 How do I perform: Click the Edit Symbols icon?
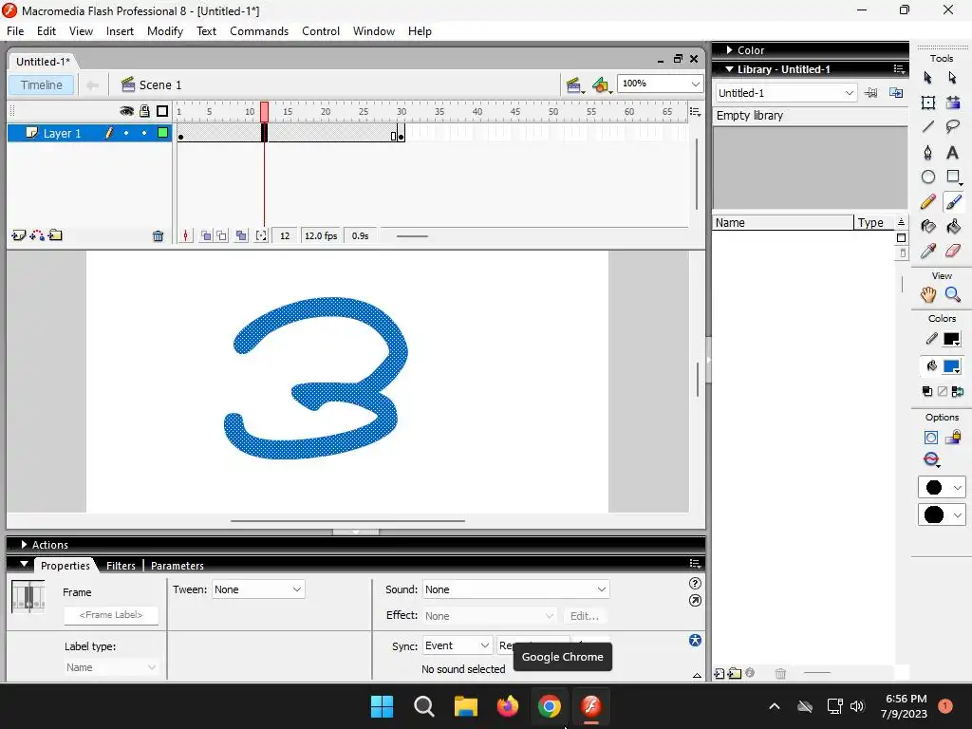coord(601,84)
